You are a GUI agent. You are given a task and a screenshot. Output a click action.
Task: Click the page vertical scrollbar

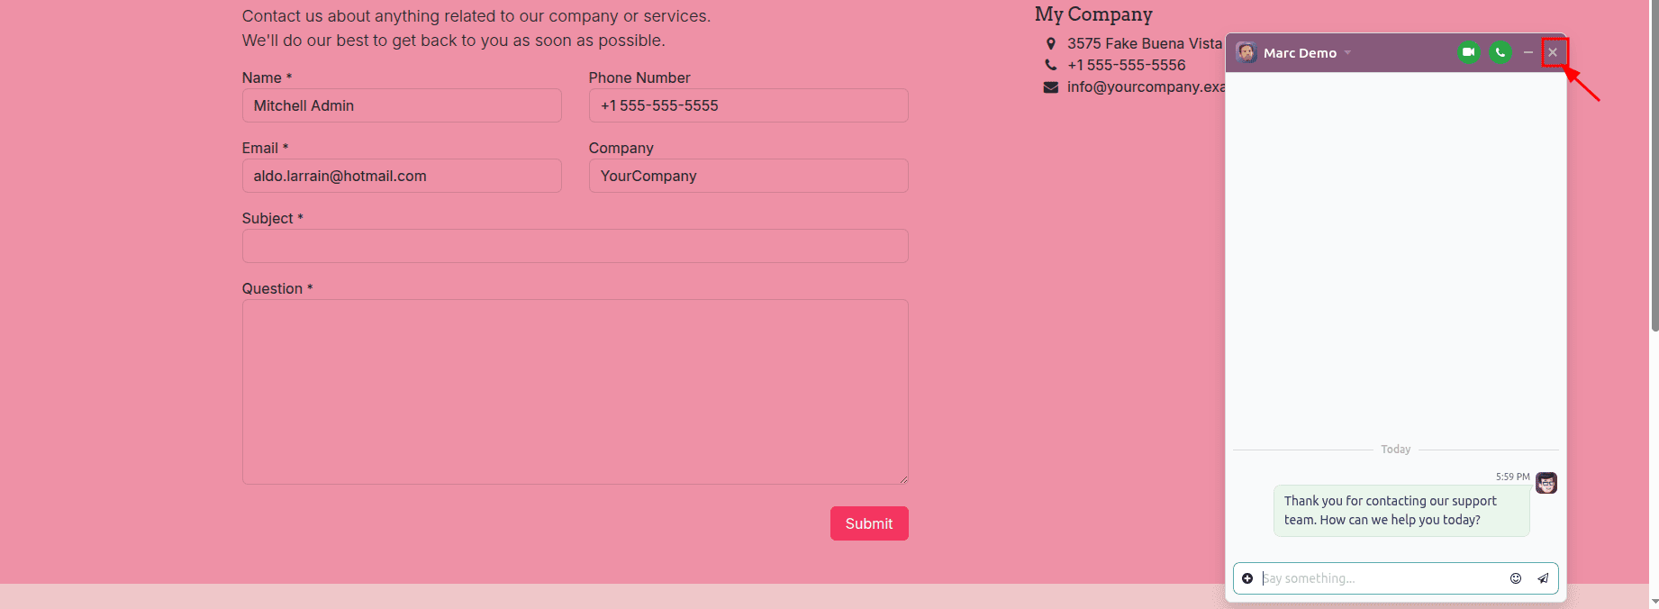(1654, 166)
